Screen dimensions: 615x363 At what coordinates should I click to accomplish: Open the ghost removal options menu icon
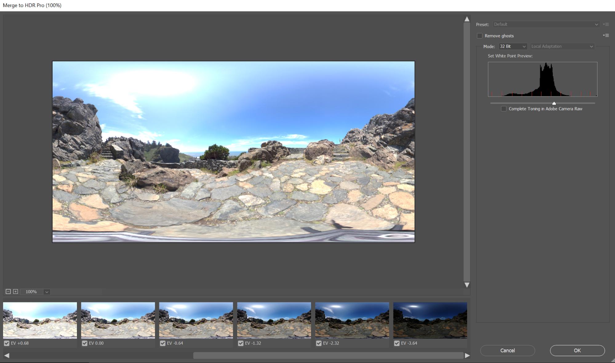click(x=606, y=35)
